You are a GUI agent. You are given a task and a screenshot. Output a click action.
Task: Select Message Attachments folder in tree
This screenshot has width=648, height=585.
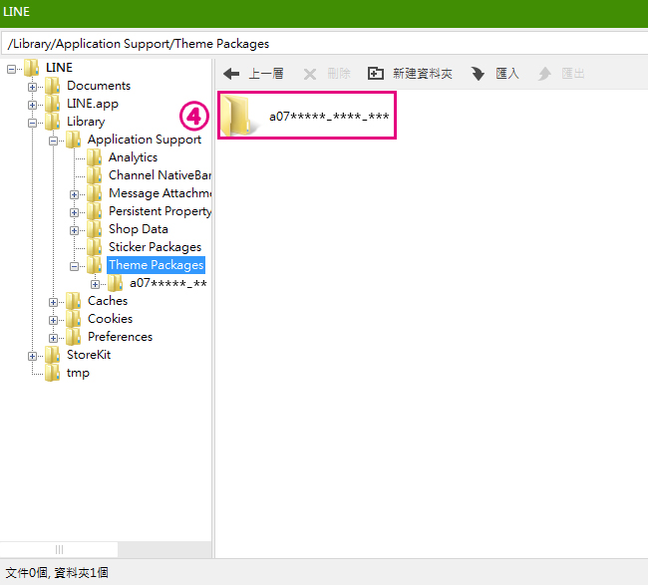pos(160,193)
